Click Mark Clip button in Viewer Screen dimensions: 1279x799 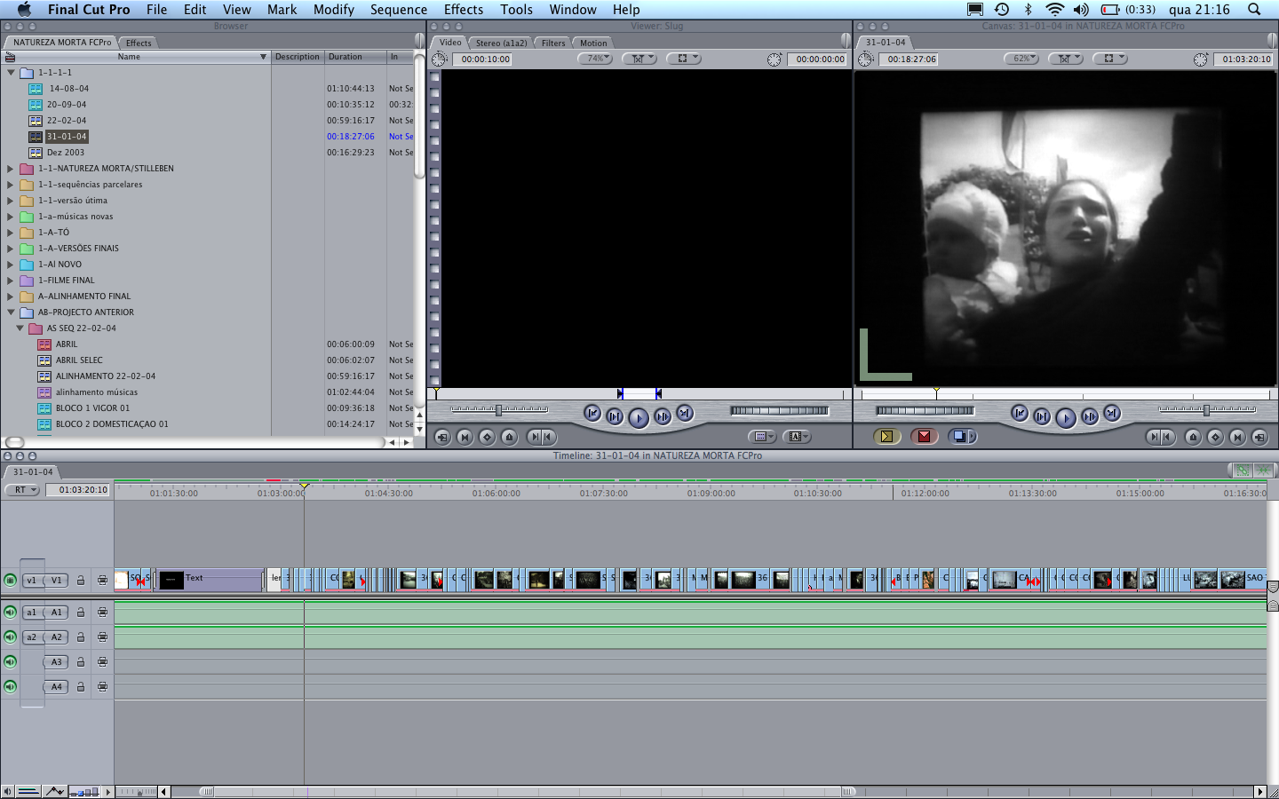tap(465, 437)
